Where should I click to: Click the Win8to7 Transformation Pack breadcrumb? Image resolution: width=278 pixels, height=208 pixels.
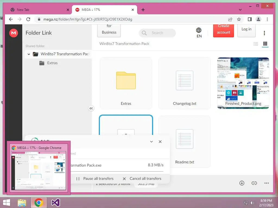pos(124,44)
